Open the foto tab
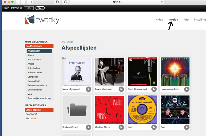Image resolution: width=206 pixels, height=136 pixels. 186,20
